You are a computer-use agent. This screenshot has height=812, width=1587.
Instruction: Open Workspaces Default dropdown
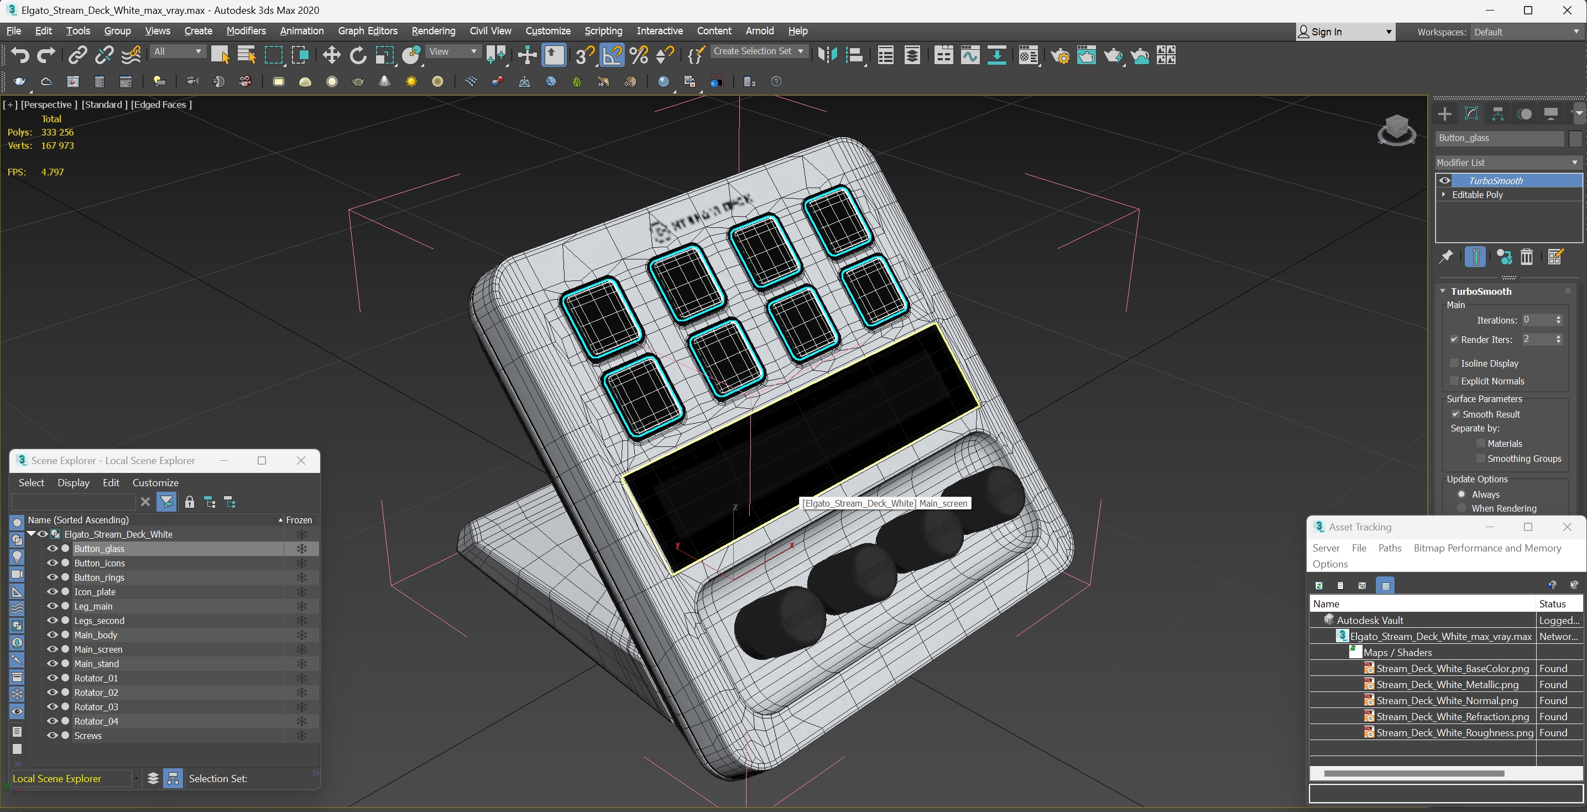tap(1526, 32)
